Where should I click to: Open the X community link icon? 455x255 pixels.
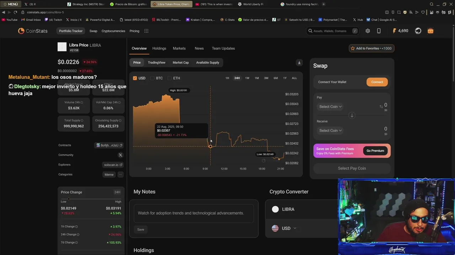coord(120,155)
